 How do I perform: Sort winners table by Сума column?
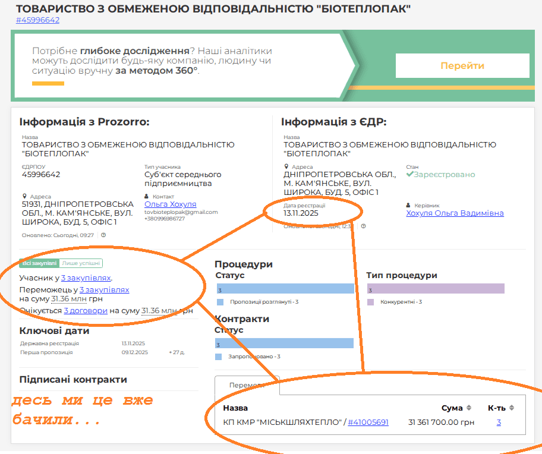coord(469,408)
